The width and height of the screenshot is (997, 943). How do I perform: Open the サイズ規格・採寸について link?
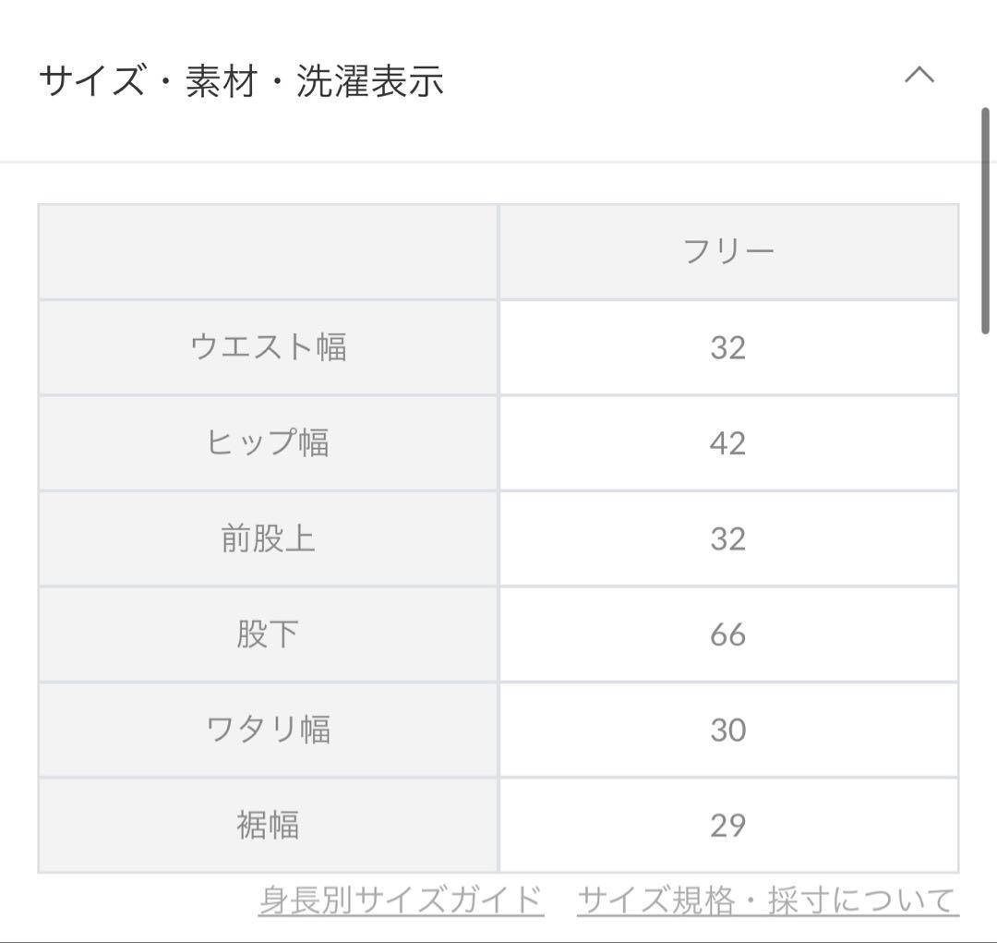point(767,900)
